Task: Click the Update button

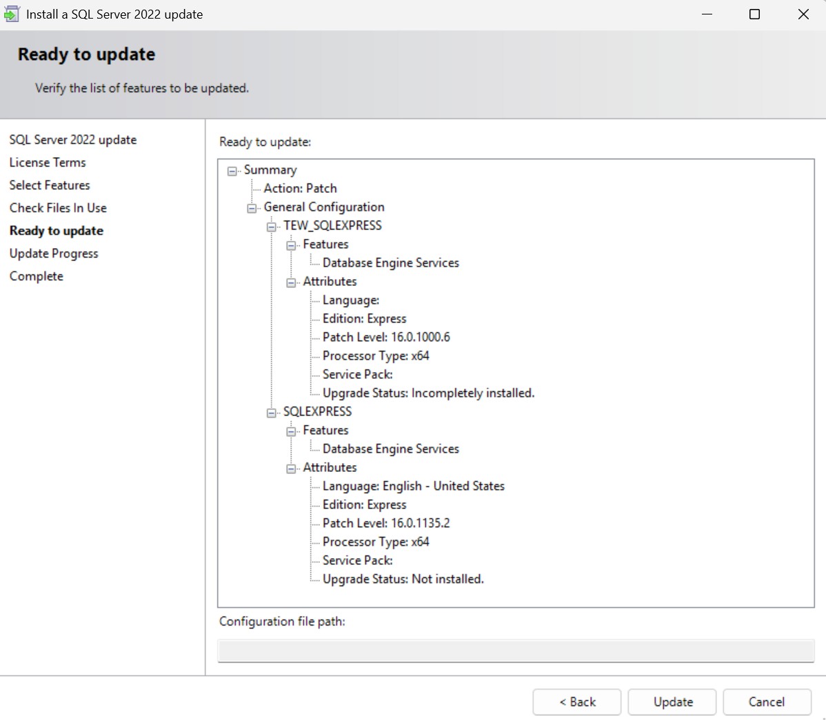Action: click(x=672, y=702)
